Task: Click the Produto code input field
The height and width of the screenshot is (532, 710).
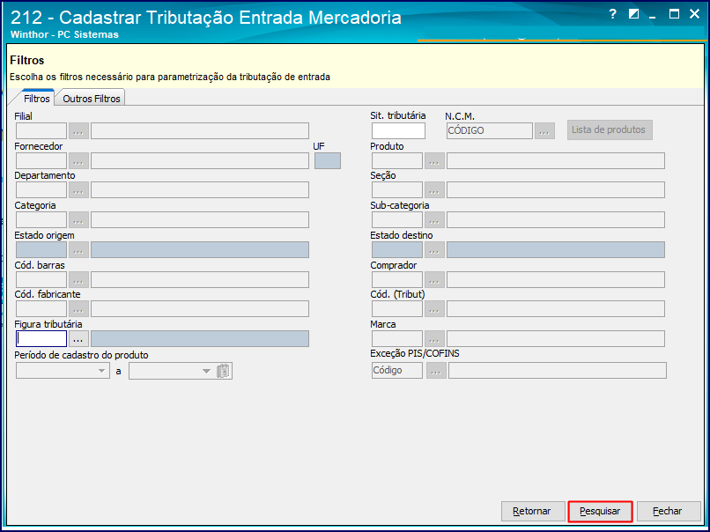Action: pos(397,160)
